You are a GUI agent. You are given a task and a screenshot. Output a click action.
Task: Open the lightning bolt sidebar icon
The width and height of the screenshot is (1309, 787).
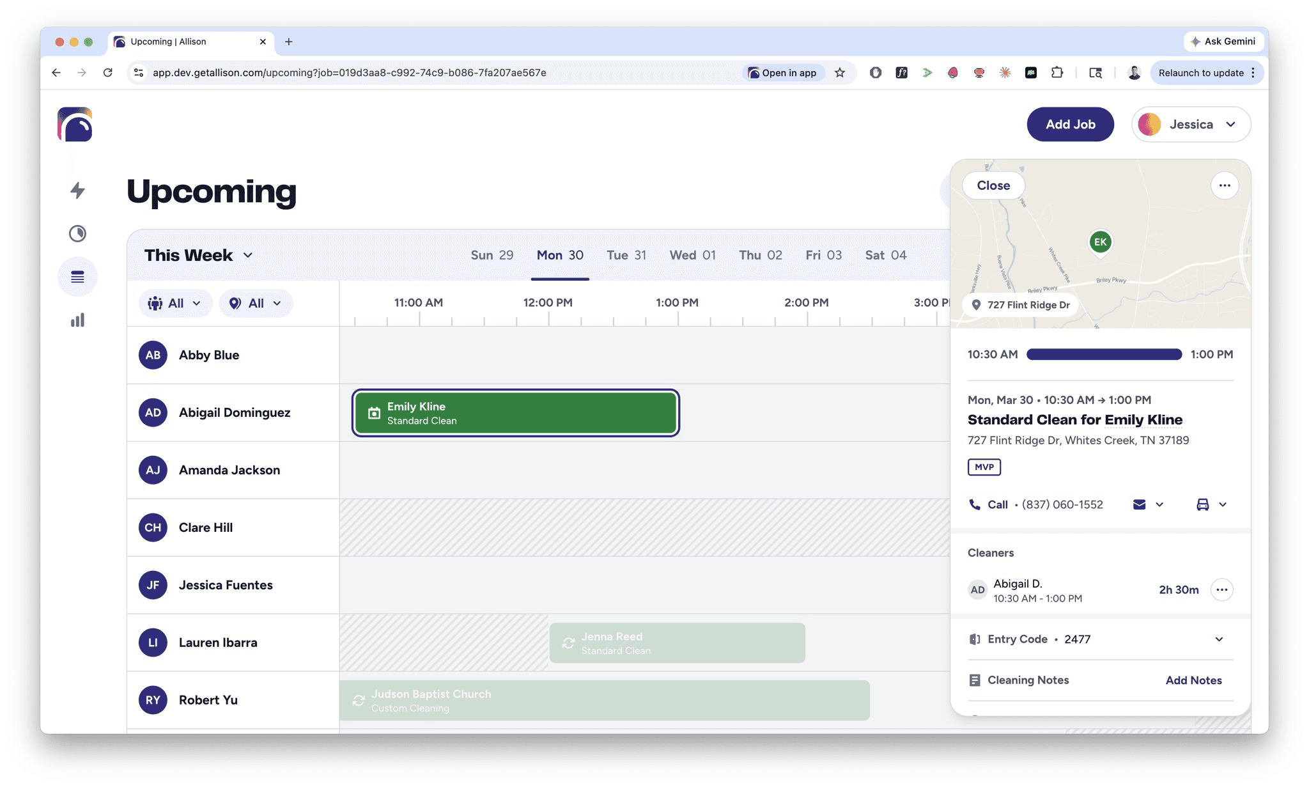coord(77,190)
